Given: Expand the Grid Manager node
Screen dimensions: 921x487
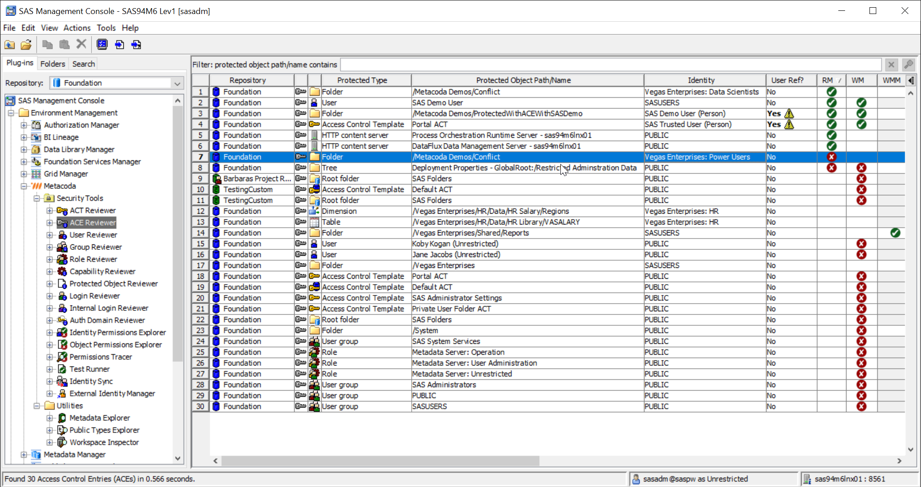Looking at the screenshot, I should tap(24, 174).
